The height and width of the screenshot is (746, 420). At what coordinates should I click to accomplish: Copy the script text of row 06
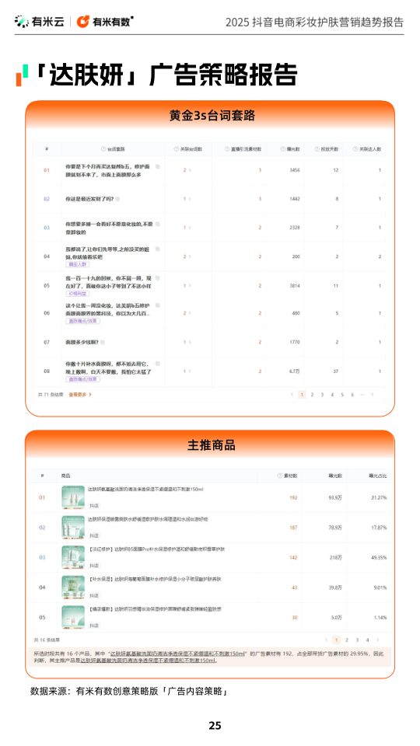coord(158,305)
